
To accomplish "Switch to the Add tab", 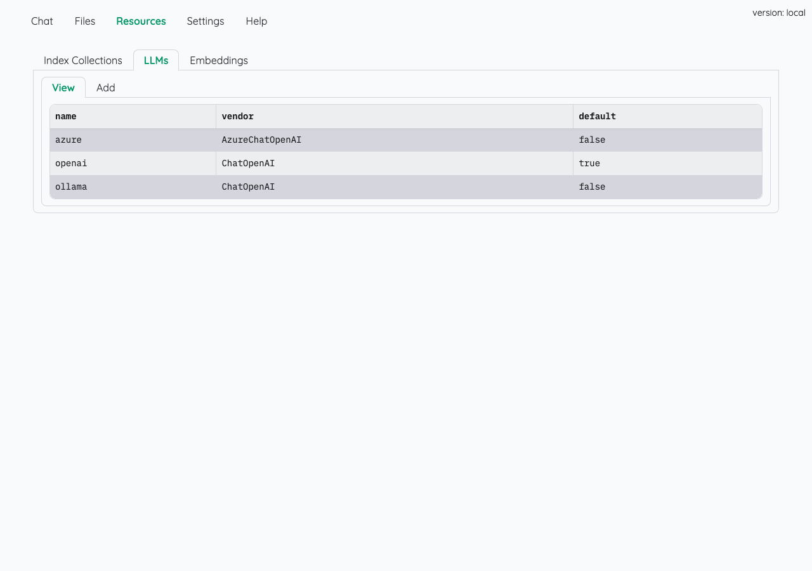I will click(106, 88).
